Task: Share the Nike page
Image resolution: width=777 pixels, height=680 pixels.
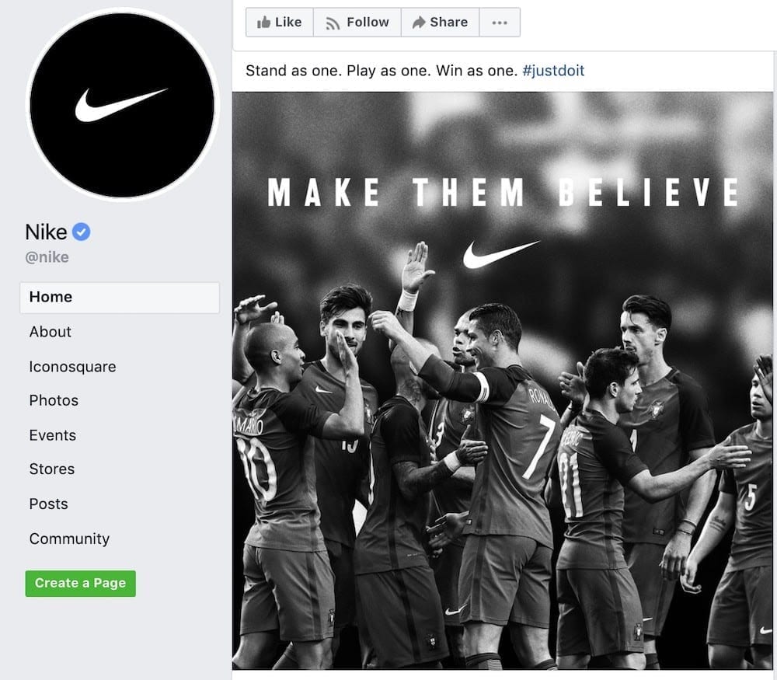Action: (440, 23)
